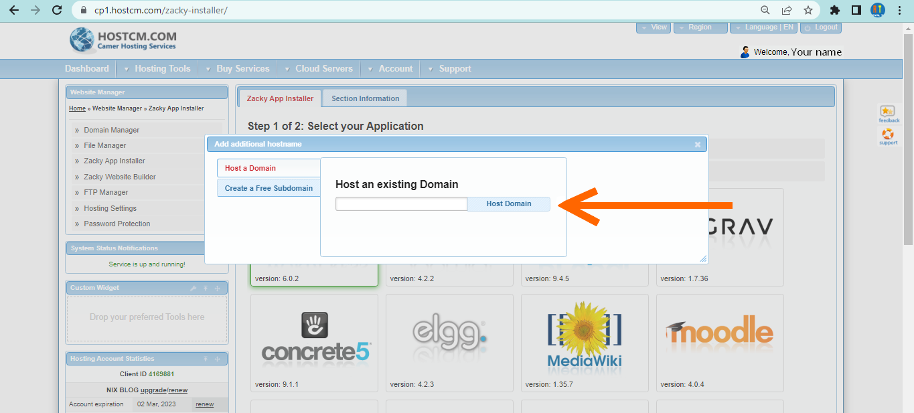Switch to the Section Information tab

365,98
